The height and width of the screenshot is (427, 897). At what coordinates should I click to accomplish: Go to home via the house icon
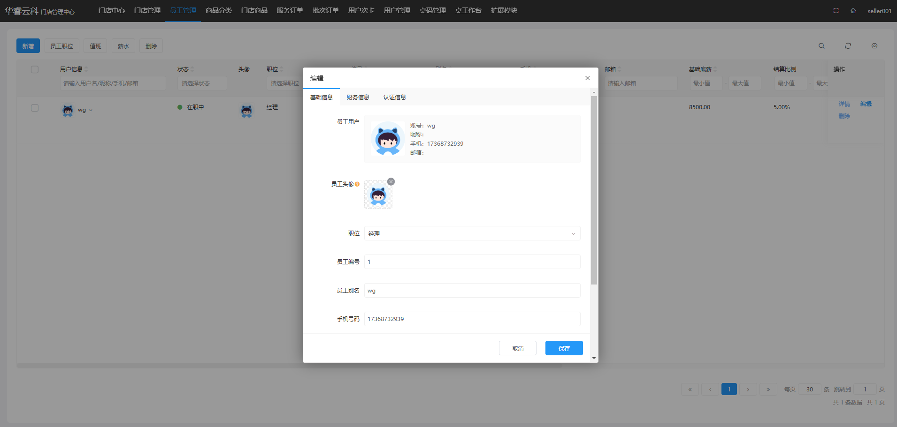(x=853, y=11)
